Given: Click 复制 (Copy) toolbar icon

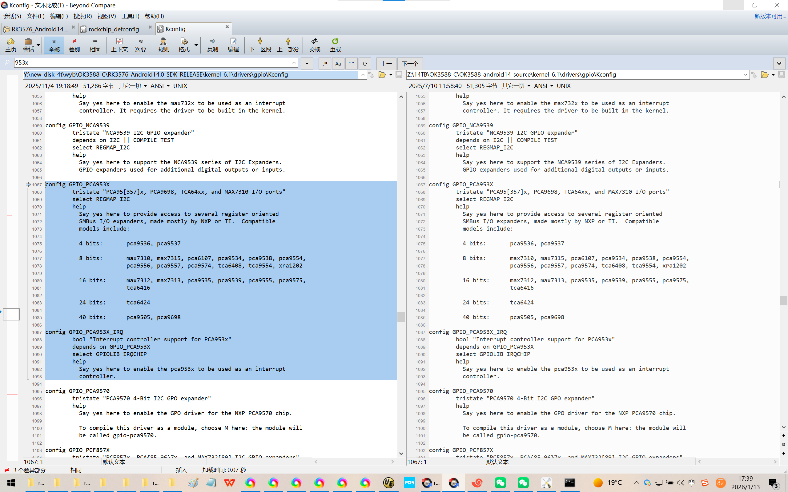Looking at the screenshot, I should point(212,45).
